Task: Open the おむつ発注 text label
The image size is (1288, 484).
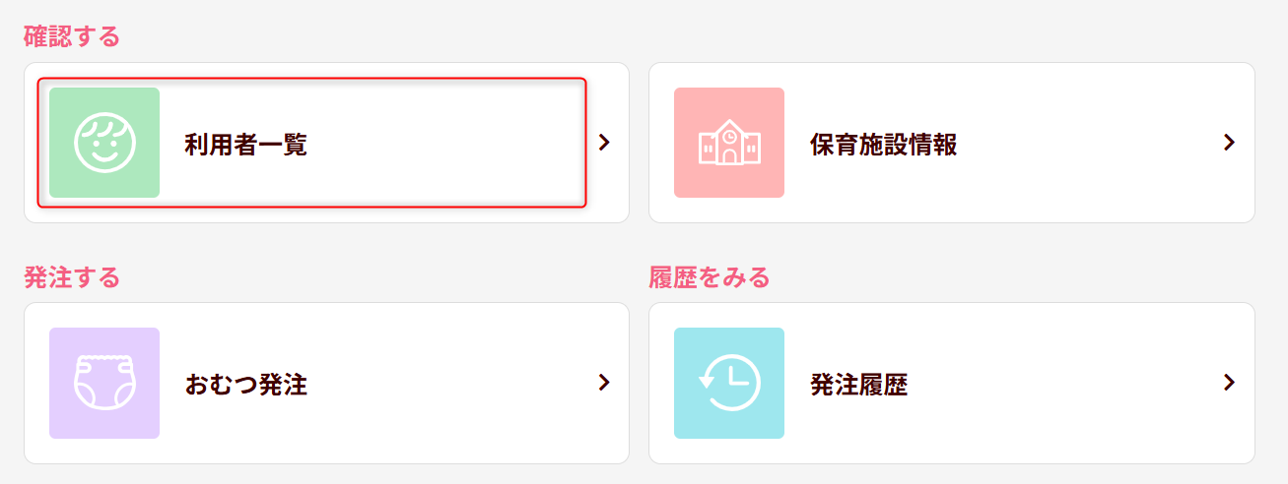Action: [x=245, y=384]
